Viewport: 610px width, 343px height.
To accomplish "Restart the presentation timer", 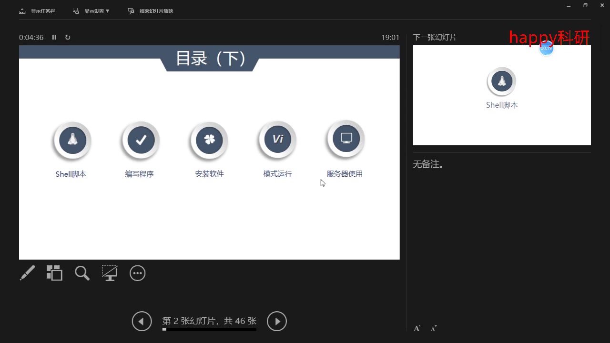I will [x=68, y=37].
